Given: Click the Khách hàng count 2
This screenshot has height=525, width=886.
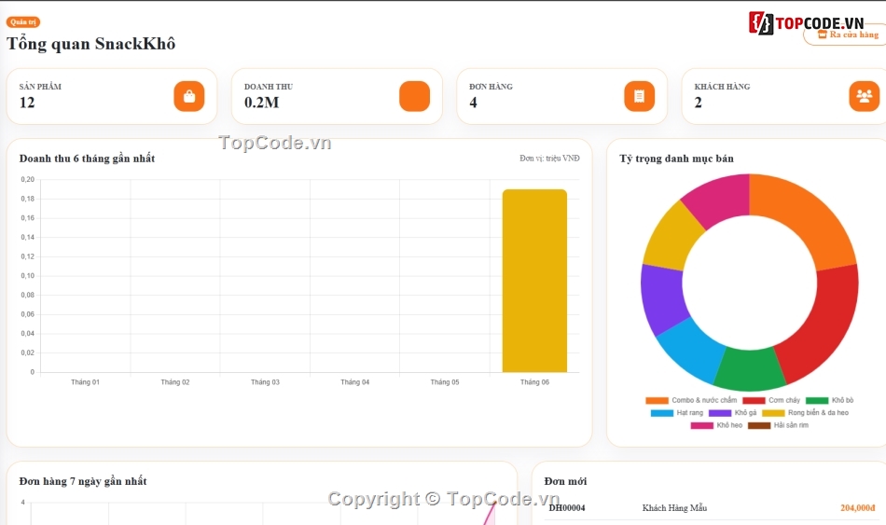Looking at the screenshot, I should click(x=699, y=103).
